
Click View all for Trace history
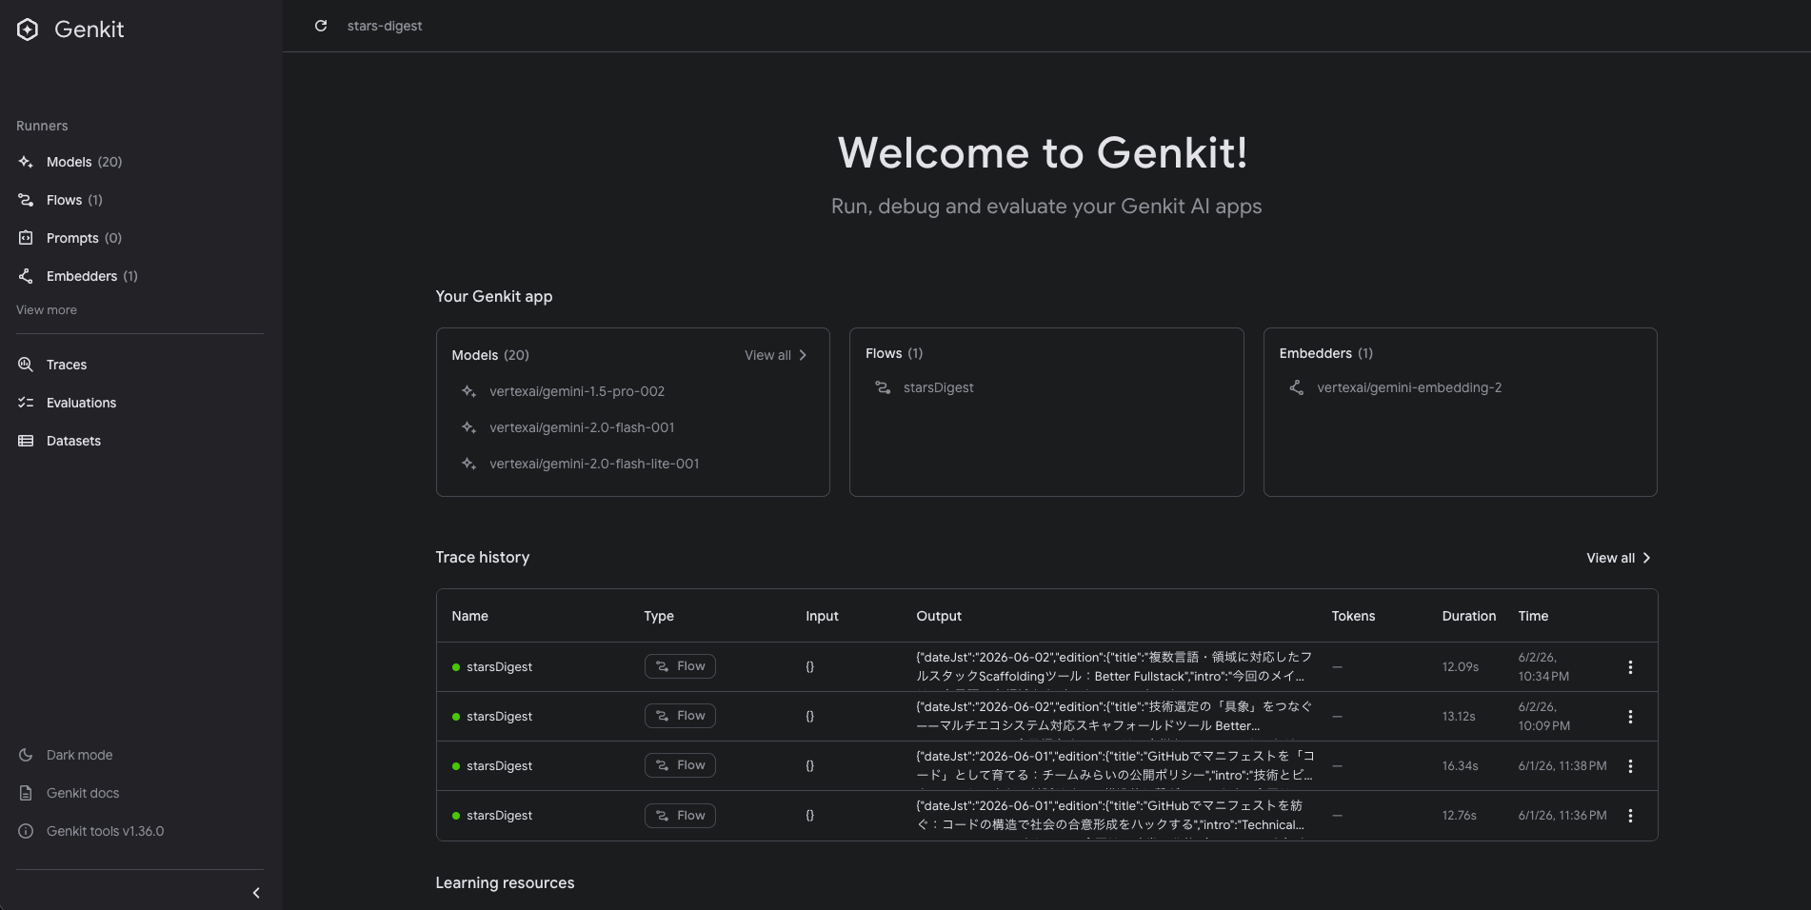[1610, 558]
